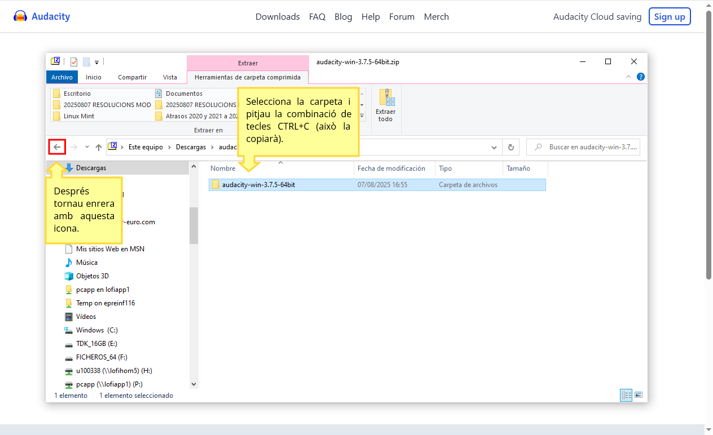
Task: Click the refresh icon beside the address bar
Action: pos(511,147)
